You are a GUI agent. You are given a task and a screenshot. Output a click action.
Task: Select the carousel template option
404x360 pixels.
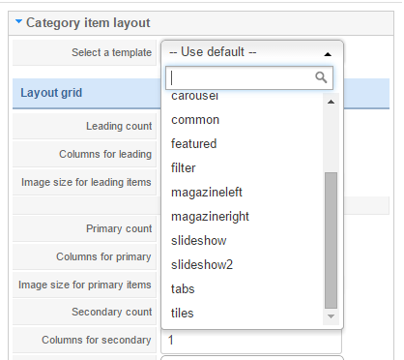pos(194,96)
